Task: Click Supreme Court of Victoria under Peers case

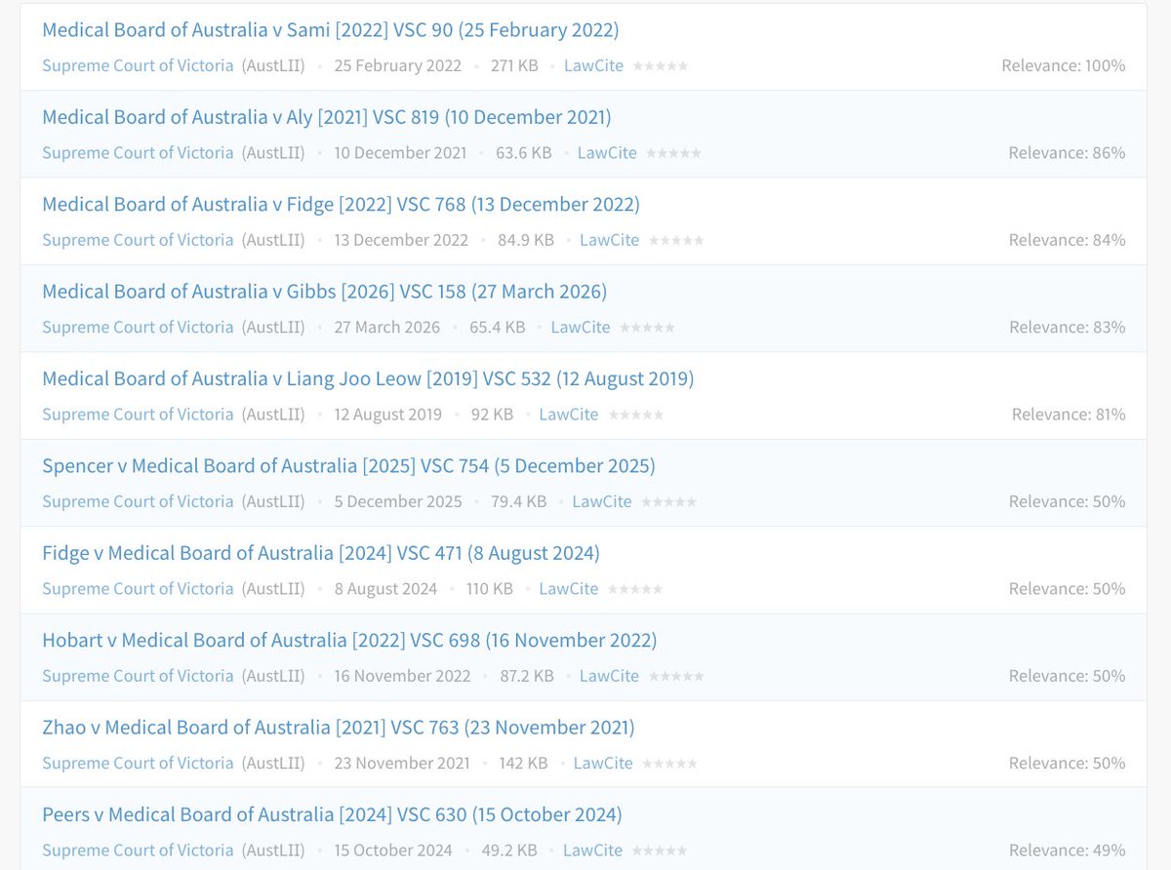Action: coord(138,850)
